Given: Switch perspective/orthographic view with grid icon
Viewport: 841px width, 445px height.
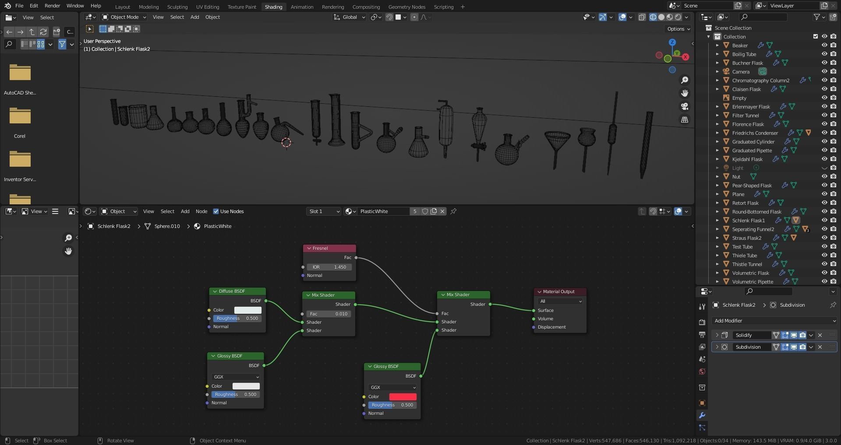Looking at the screenshot, I should click(685, 119).
